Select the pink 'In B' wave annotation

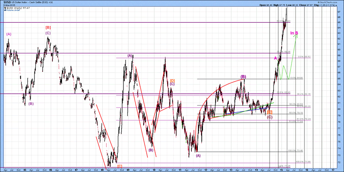pos(294,33)
